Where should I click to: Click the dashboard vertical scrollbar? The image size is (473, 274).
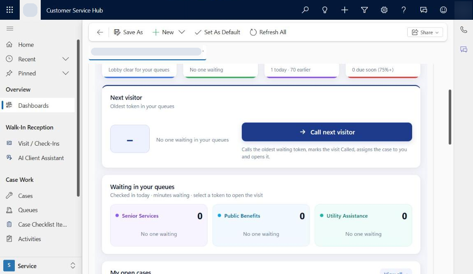[450, 117]
